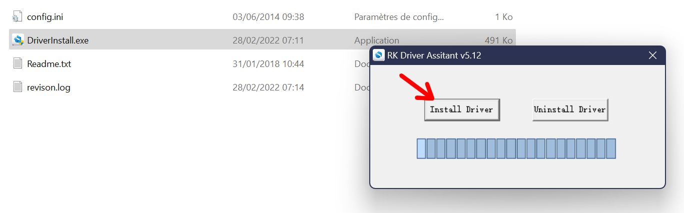
Task: Click the Readme.txt document icon
Action: [18, 64]
